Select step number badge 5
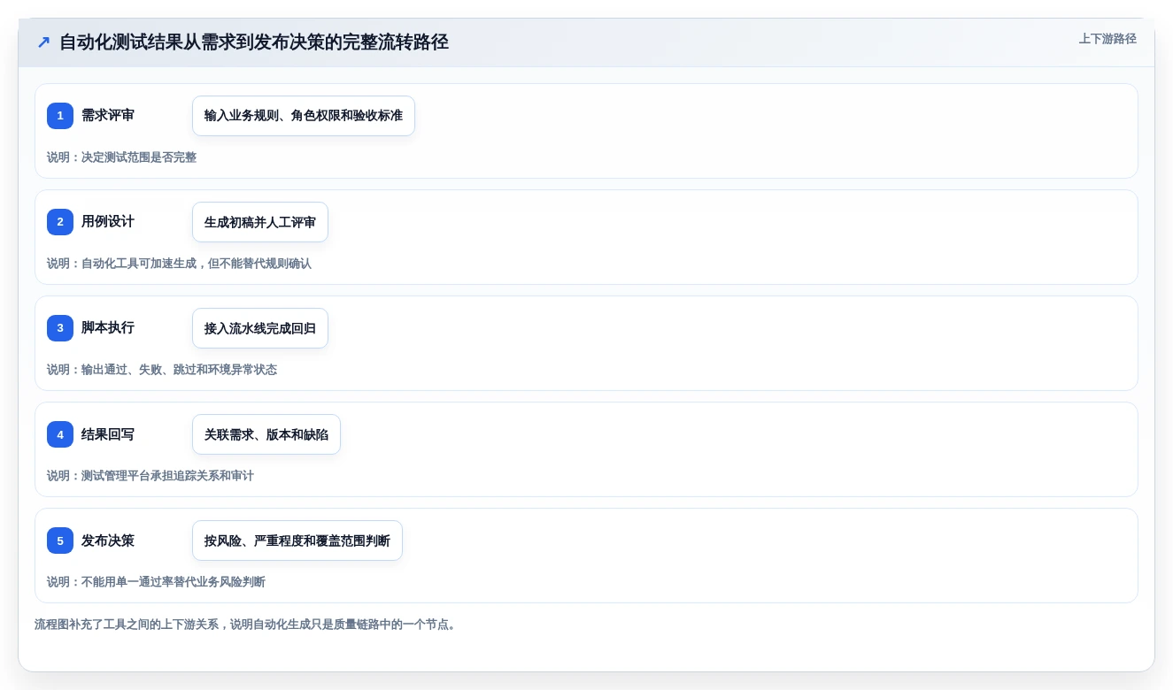The image size is (1173, 690). click(60, 540)
